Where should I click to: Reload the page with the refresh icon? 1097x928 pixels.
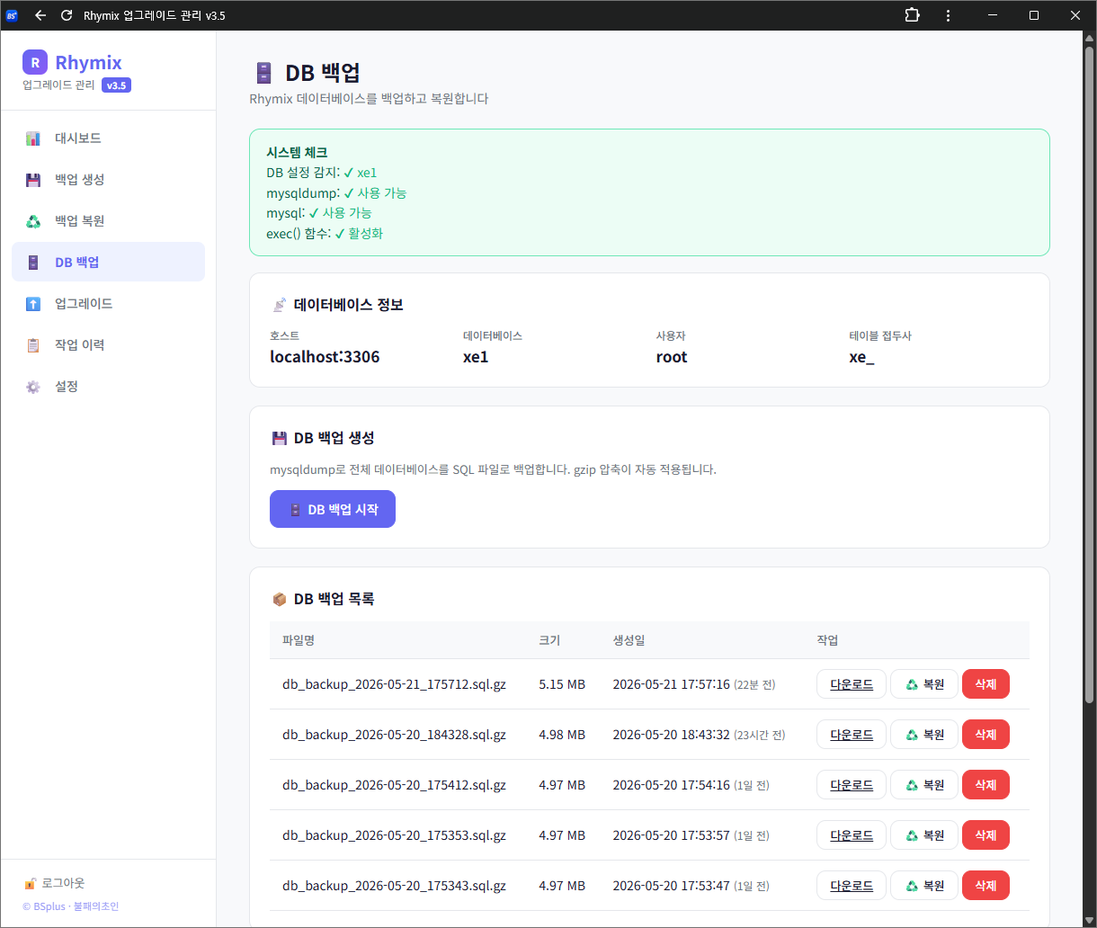pyautogui.click(x=66, y=15)
